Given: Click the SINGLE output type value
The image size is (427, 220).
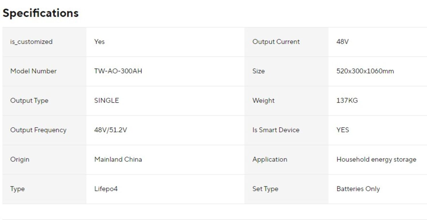Looking at the screenshot, I should coord(106,101).
